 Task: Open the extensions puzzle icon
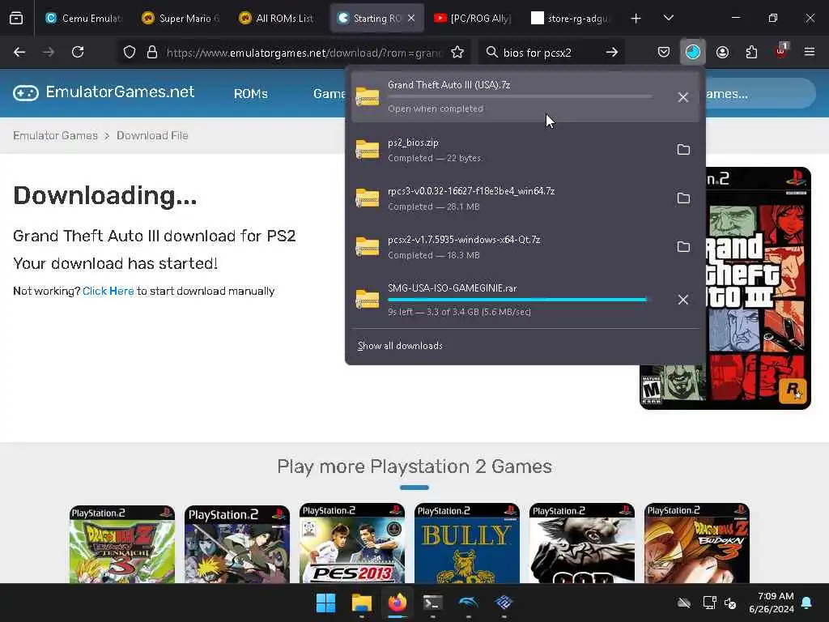(751, 52)
